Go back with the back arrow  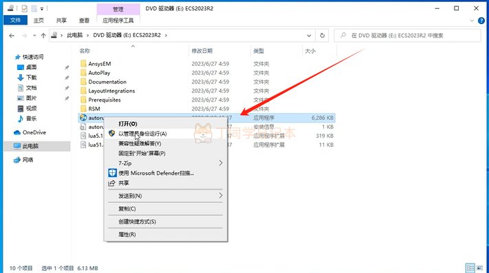click(x=12, y=36)
